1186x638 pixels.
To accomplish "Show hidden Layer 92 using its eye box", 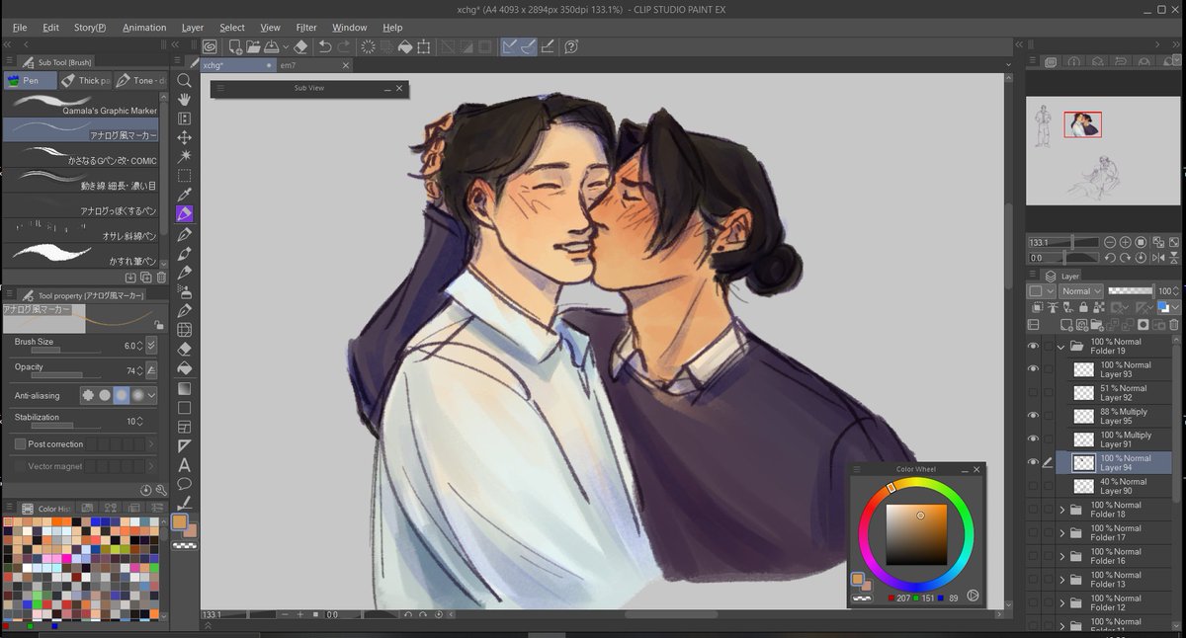I will 1033,392.
